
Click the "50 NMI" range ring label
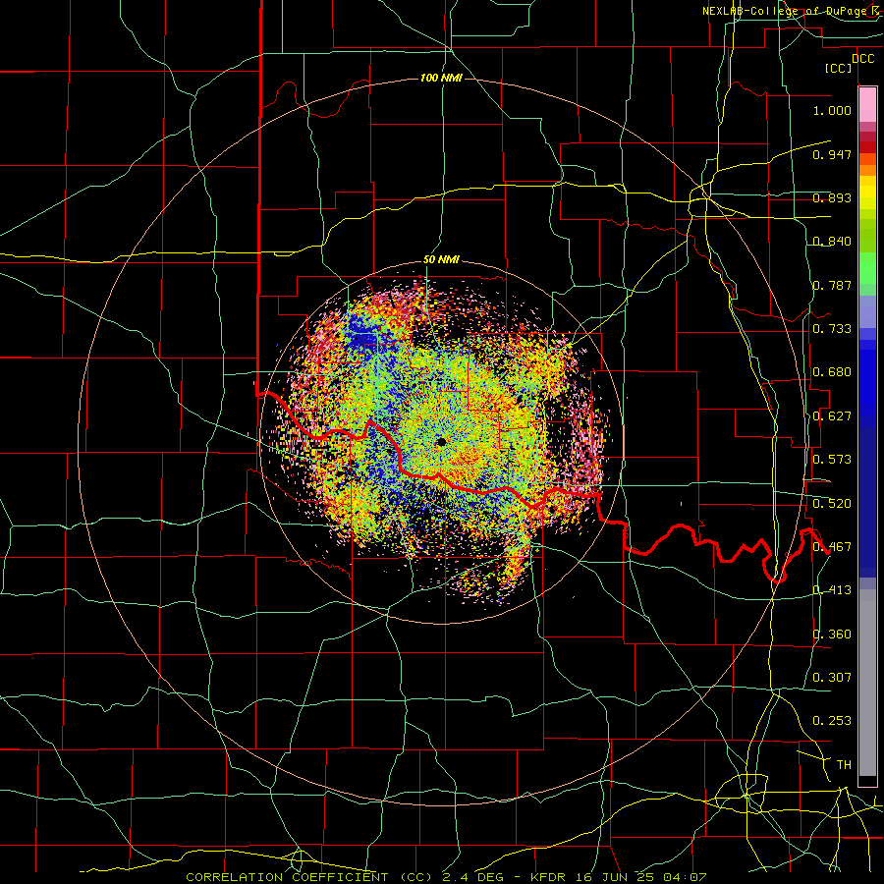click(441, 259)
